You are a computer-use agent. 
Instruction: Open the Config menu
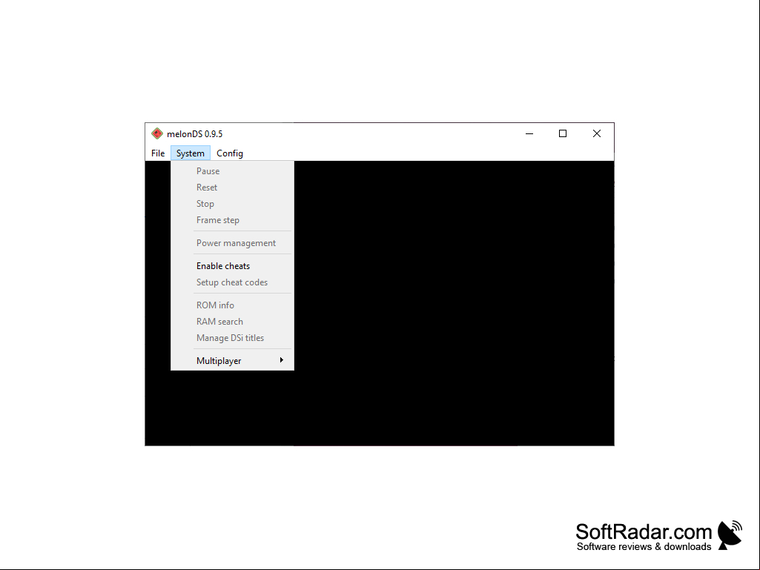[x=230, y=153]
